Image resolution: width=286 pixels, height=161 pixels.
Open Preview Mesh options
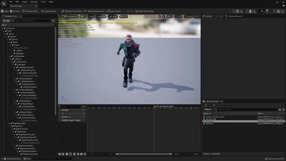[30, 11]
